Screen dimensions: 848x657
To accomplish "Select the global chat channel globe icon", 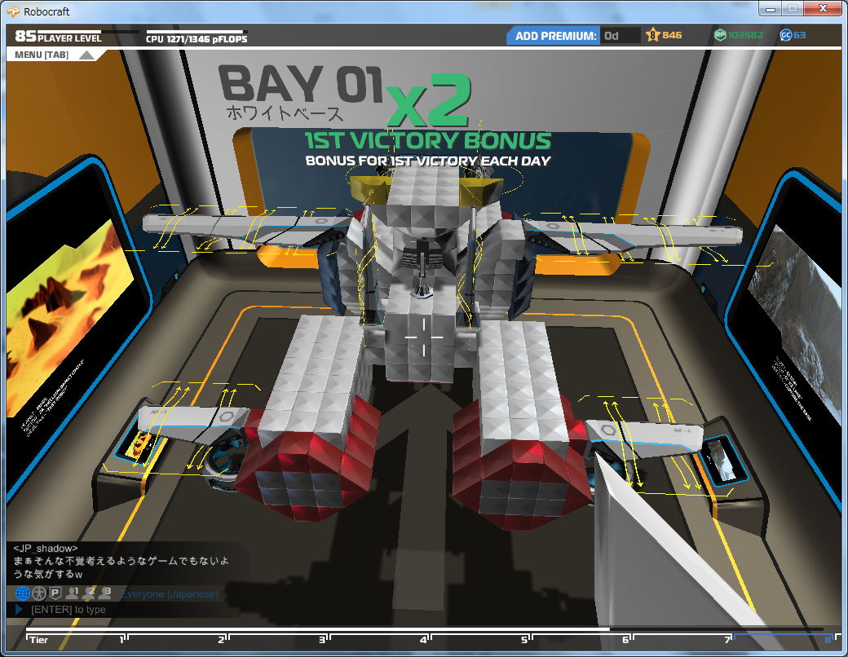I will point(23,593).
